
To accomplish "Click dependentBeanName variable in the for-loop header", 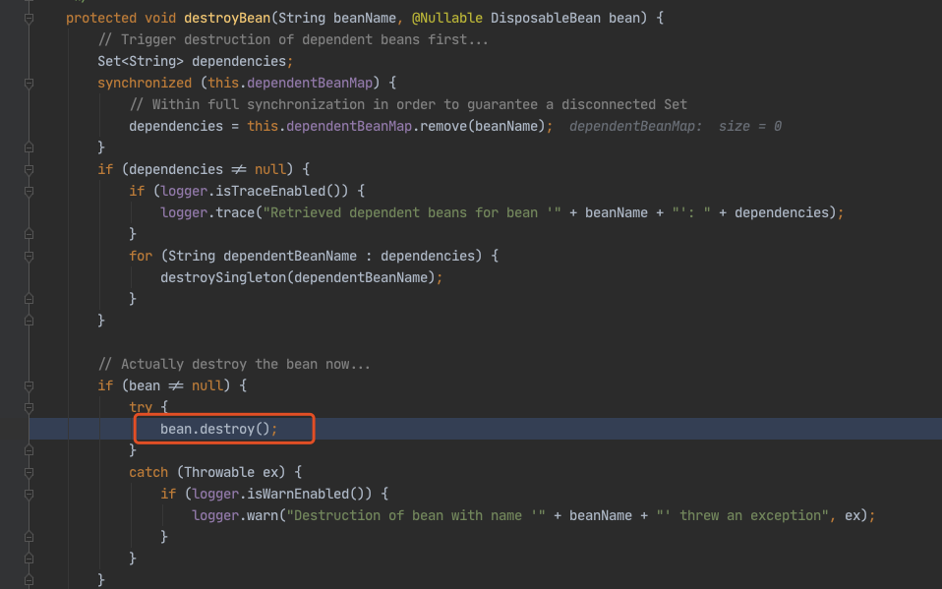I will (x=290, y=256).
